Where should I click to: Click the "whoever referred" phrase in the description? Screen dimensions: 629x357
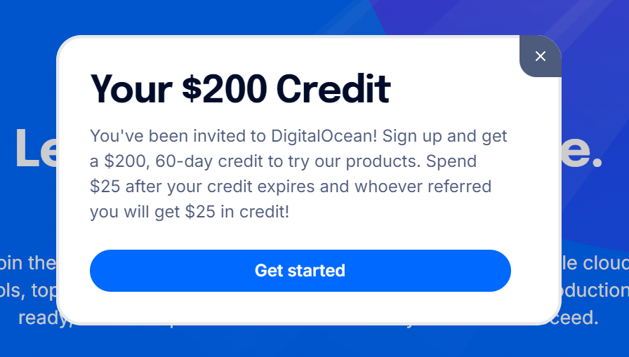[430, 187]
